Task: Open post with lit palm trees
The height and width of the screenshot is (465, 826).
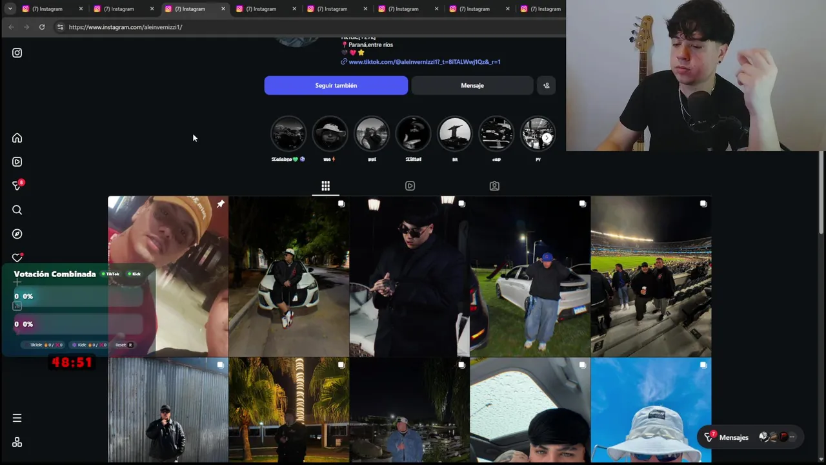Action: [288, 410]
